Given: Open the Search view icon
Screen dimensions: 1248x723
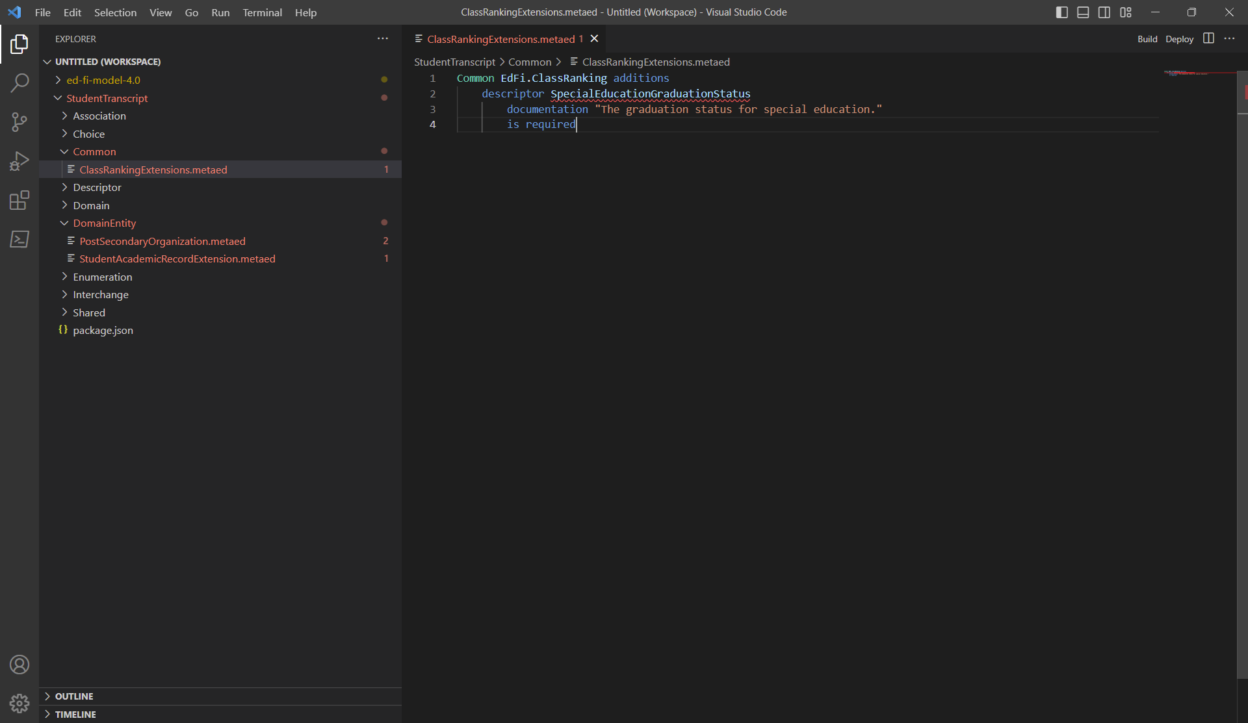Looking at the screenshot, I should pos(19,82).
